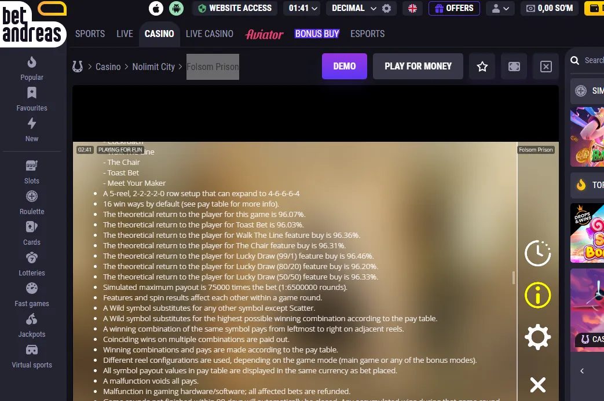Open Roulette games in sidebar

[x=32, y=203]
